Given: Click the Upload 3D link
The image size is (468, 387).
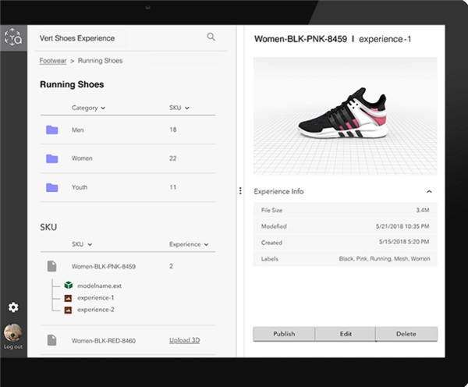Looking at the screenshot, I should [x=184, y=340].
